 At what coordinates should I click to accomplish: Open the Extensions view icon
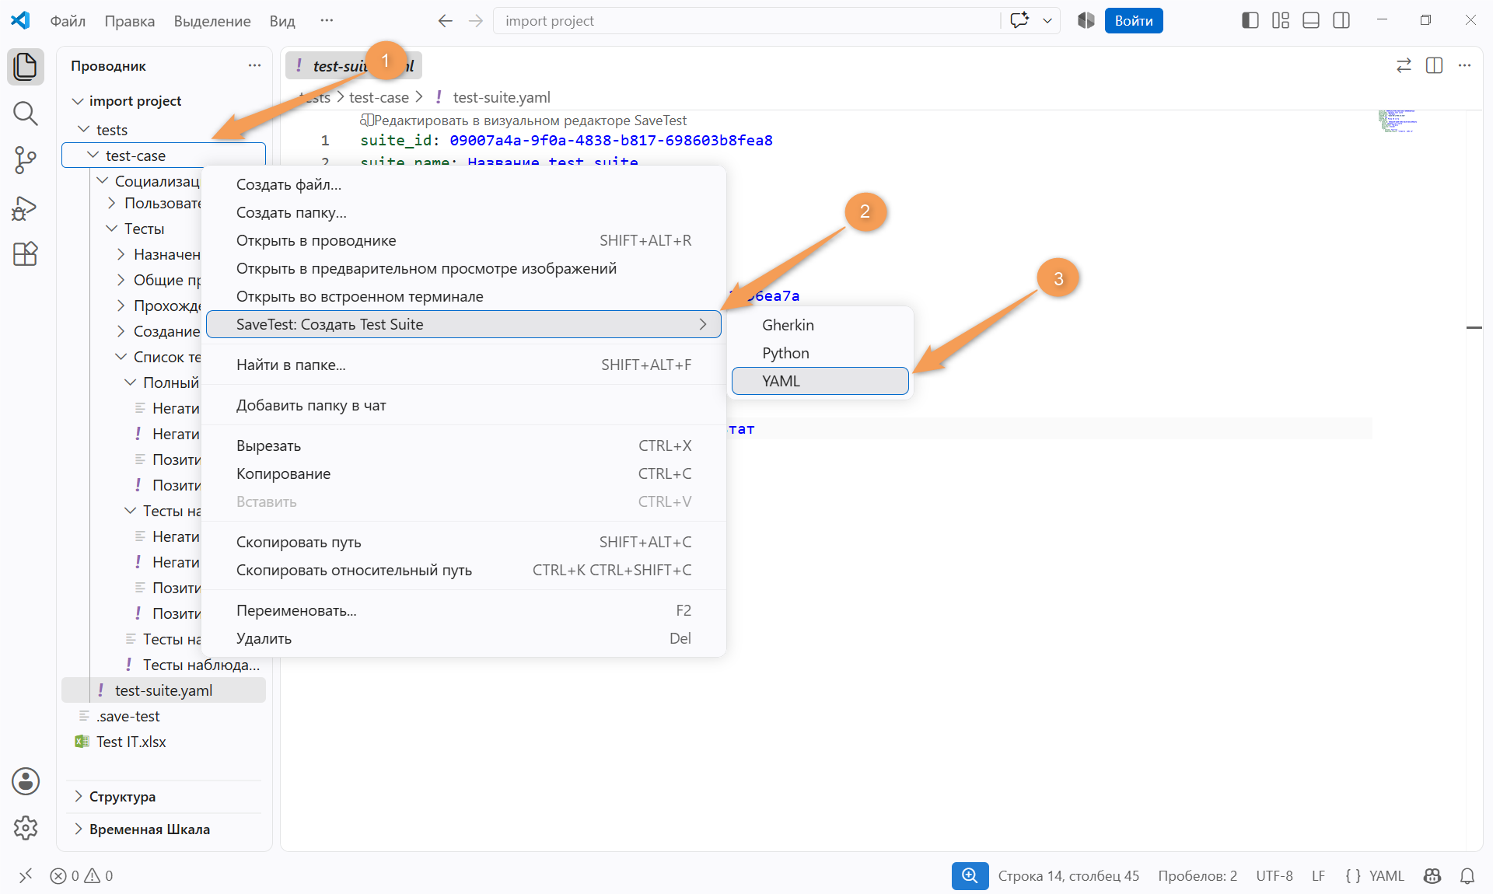[26, 254]
